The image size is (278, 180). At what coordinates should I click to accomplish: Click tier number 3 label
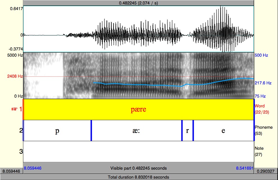coord(21,151)
